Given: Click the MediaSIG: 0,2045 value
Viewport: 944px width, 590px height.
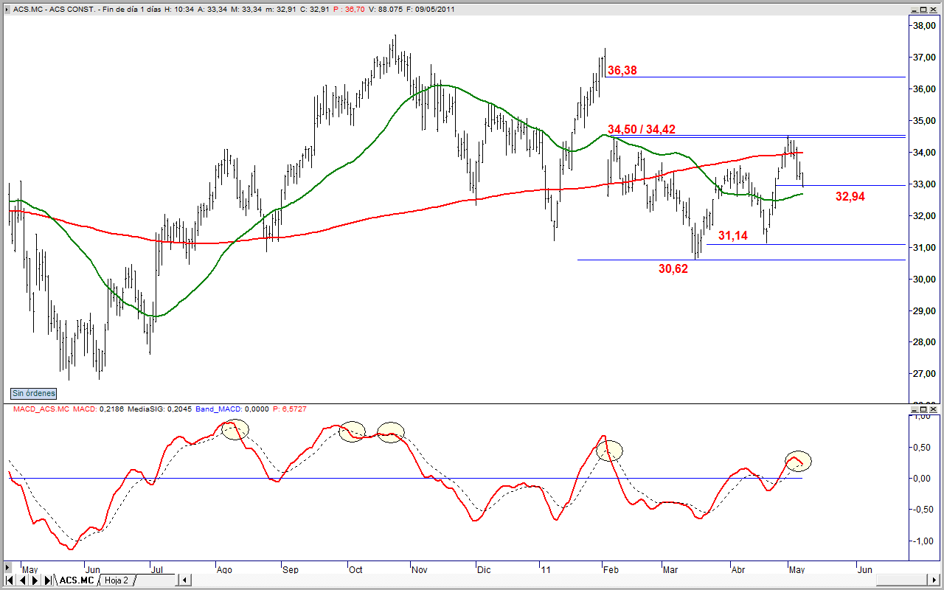Looking at the screenshot, I should tap(159, 409).
